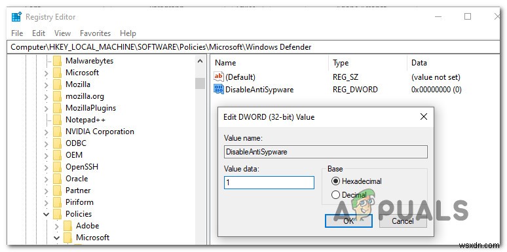Click the 0x00000000 (0) data cell
The width and height of the screenshot is (507, 252).
436,90
